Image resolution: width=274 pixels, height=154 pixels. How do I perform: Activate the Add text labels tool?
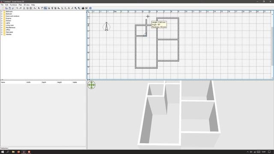tap(59, 8)
